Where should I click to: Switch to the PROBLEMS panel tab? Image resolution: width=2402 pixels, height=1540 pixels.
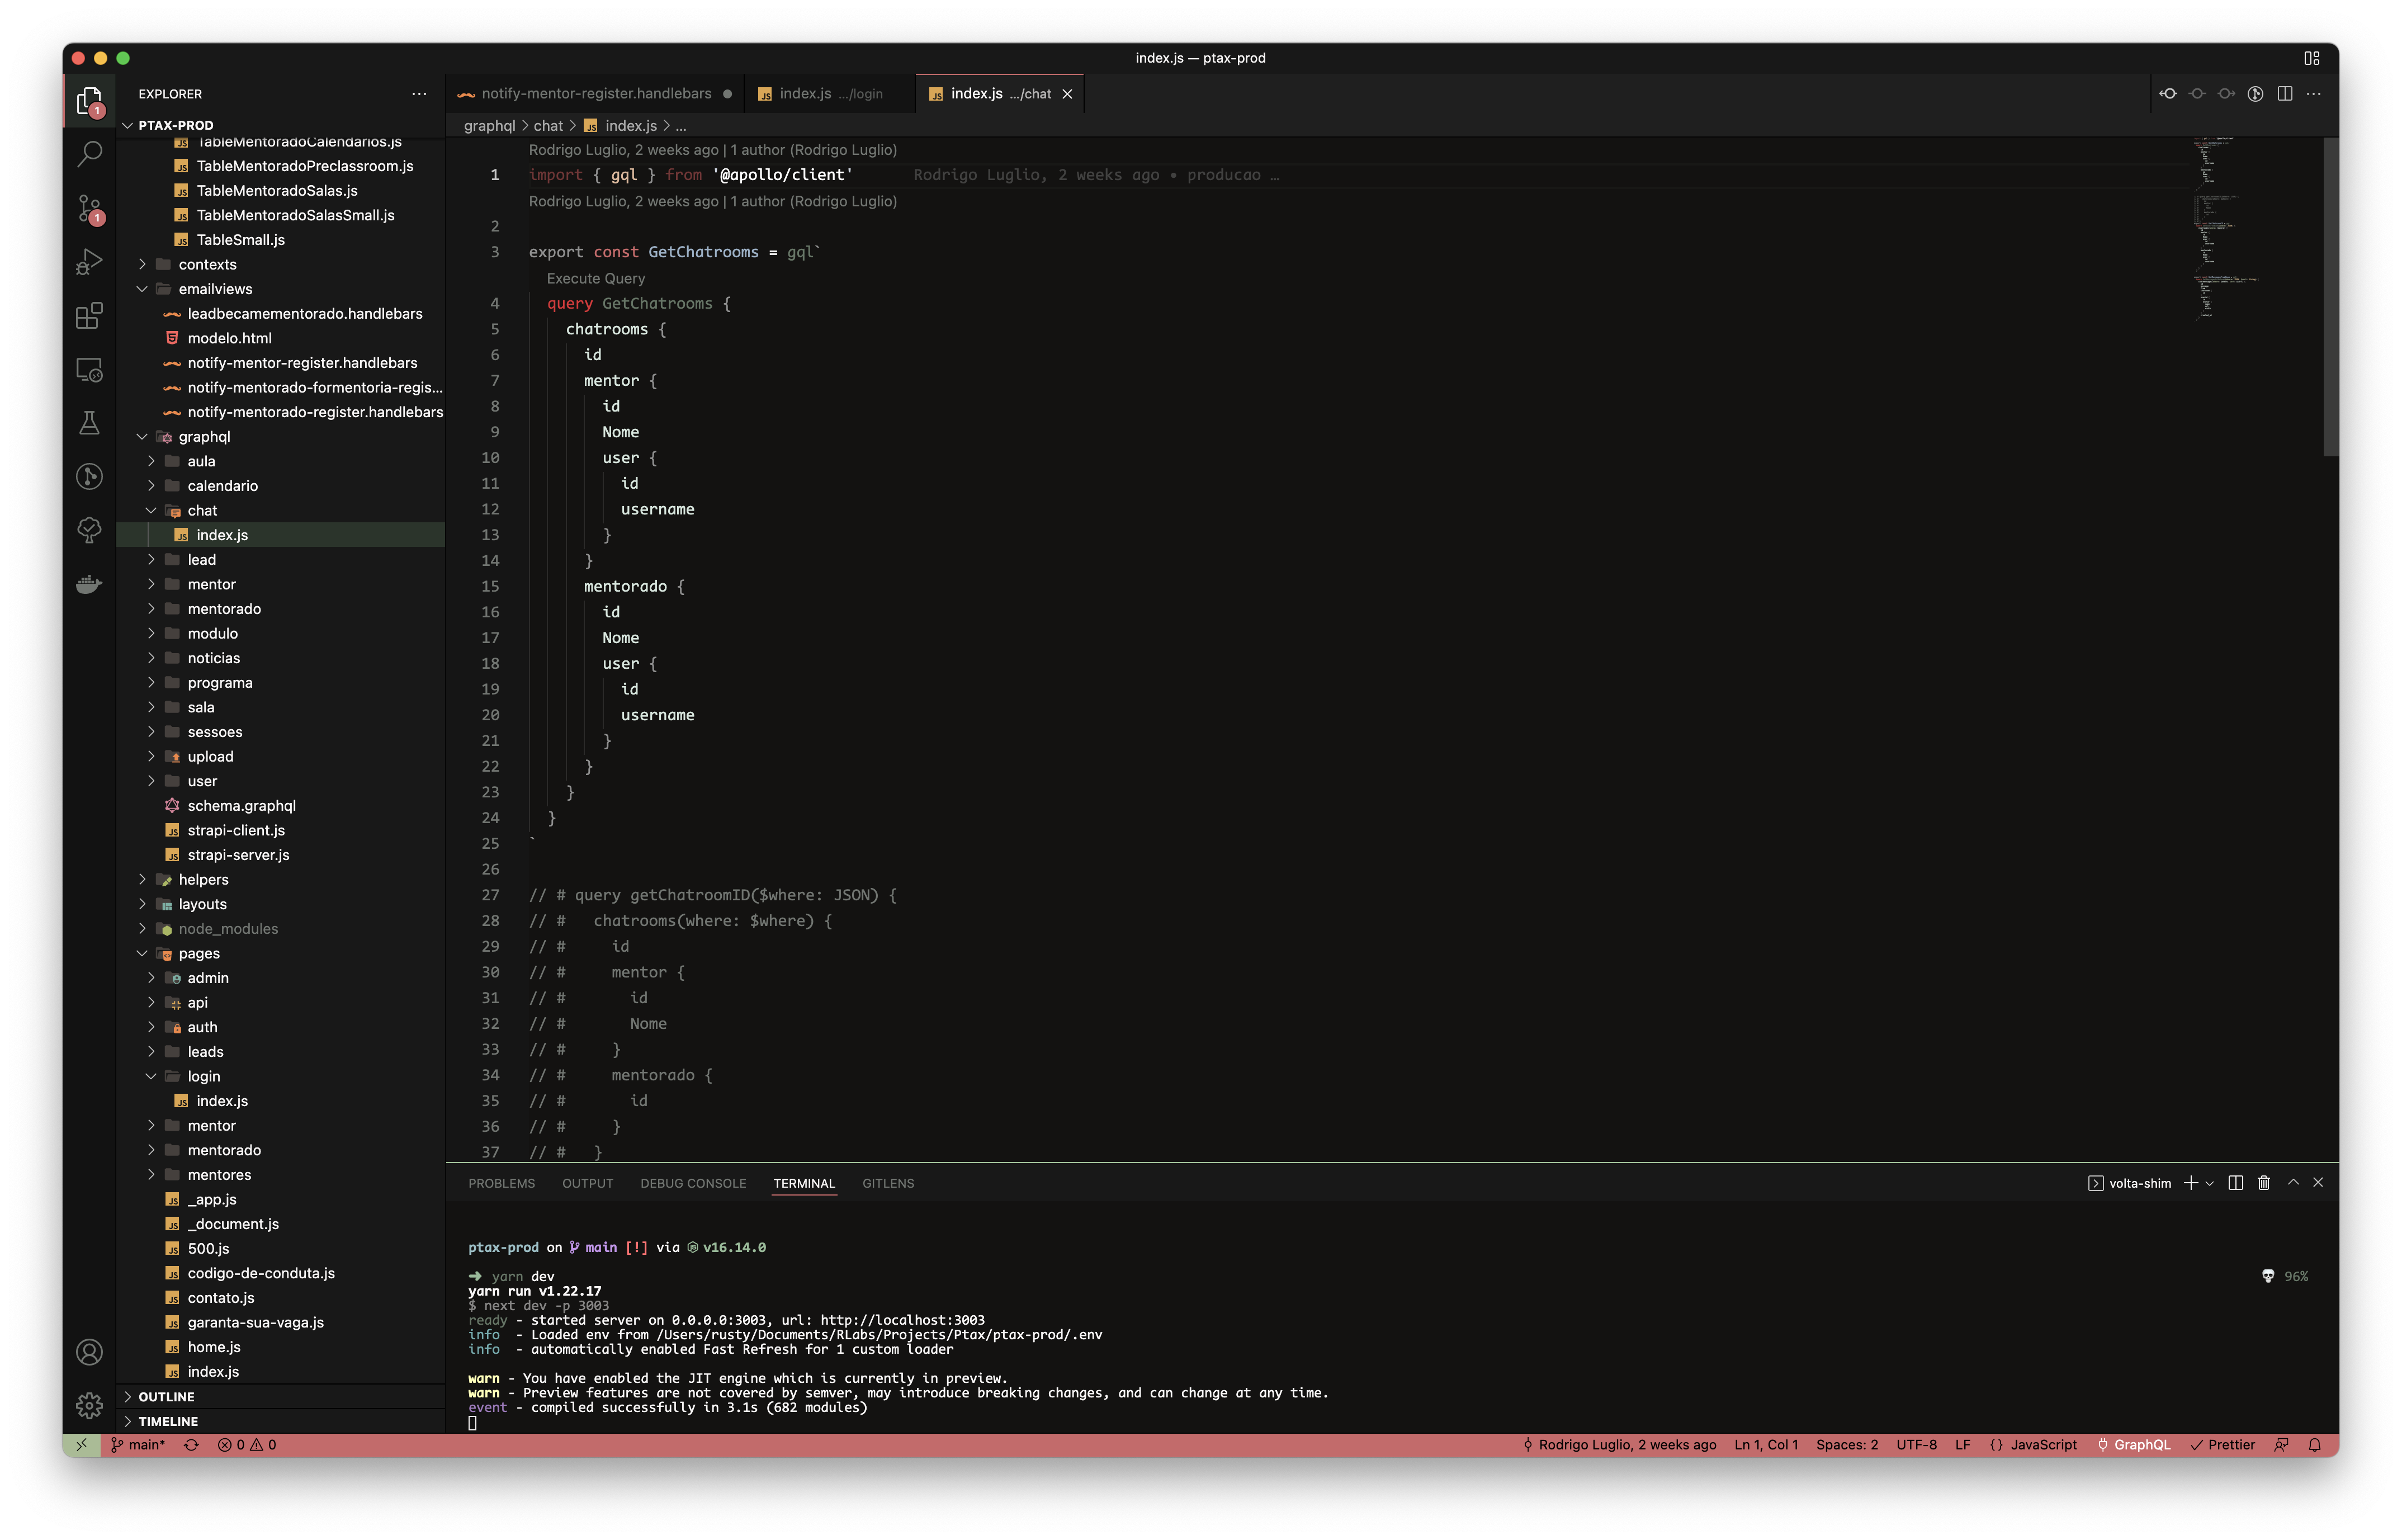[x=501, y=1183]
